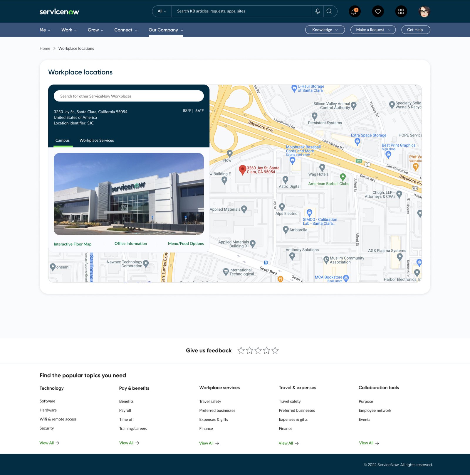This screenshot has height=475, width=470.
Task: Click the Newnex Technology Corporation pin
Action: click(x=146, y=264)
